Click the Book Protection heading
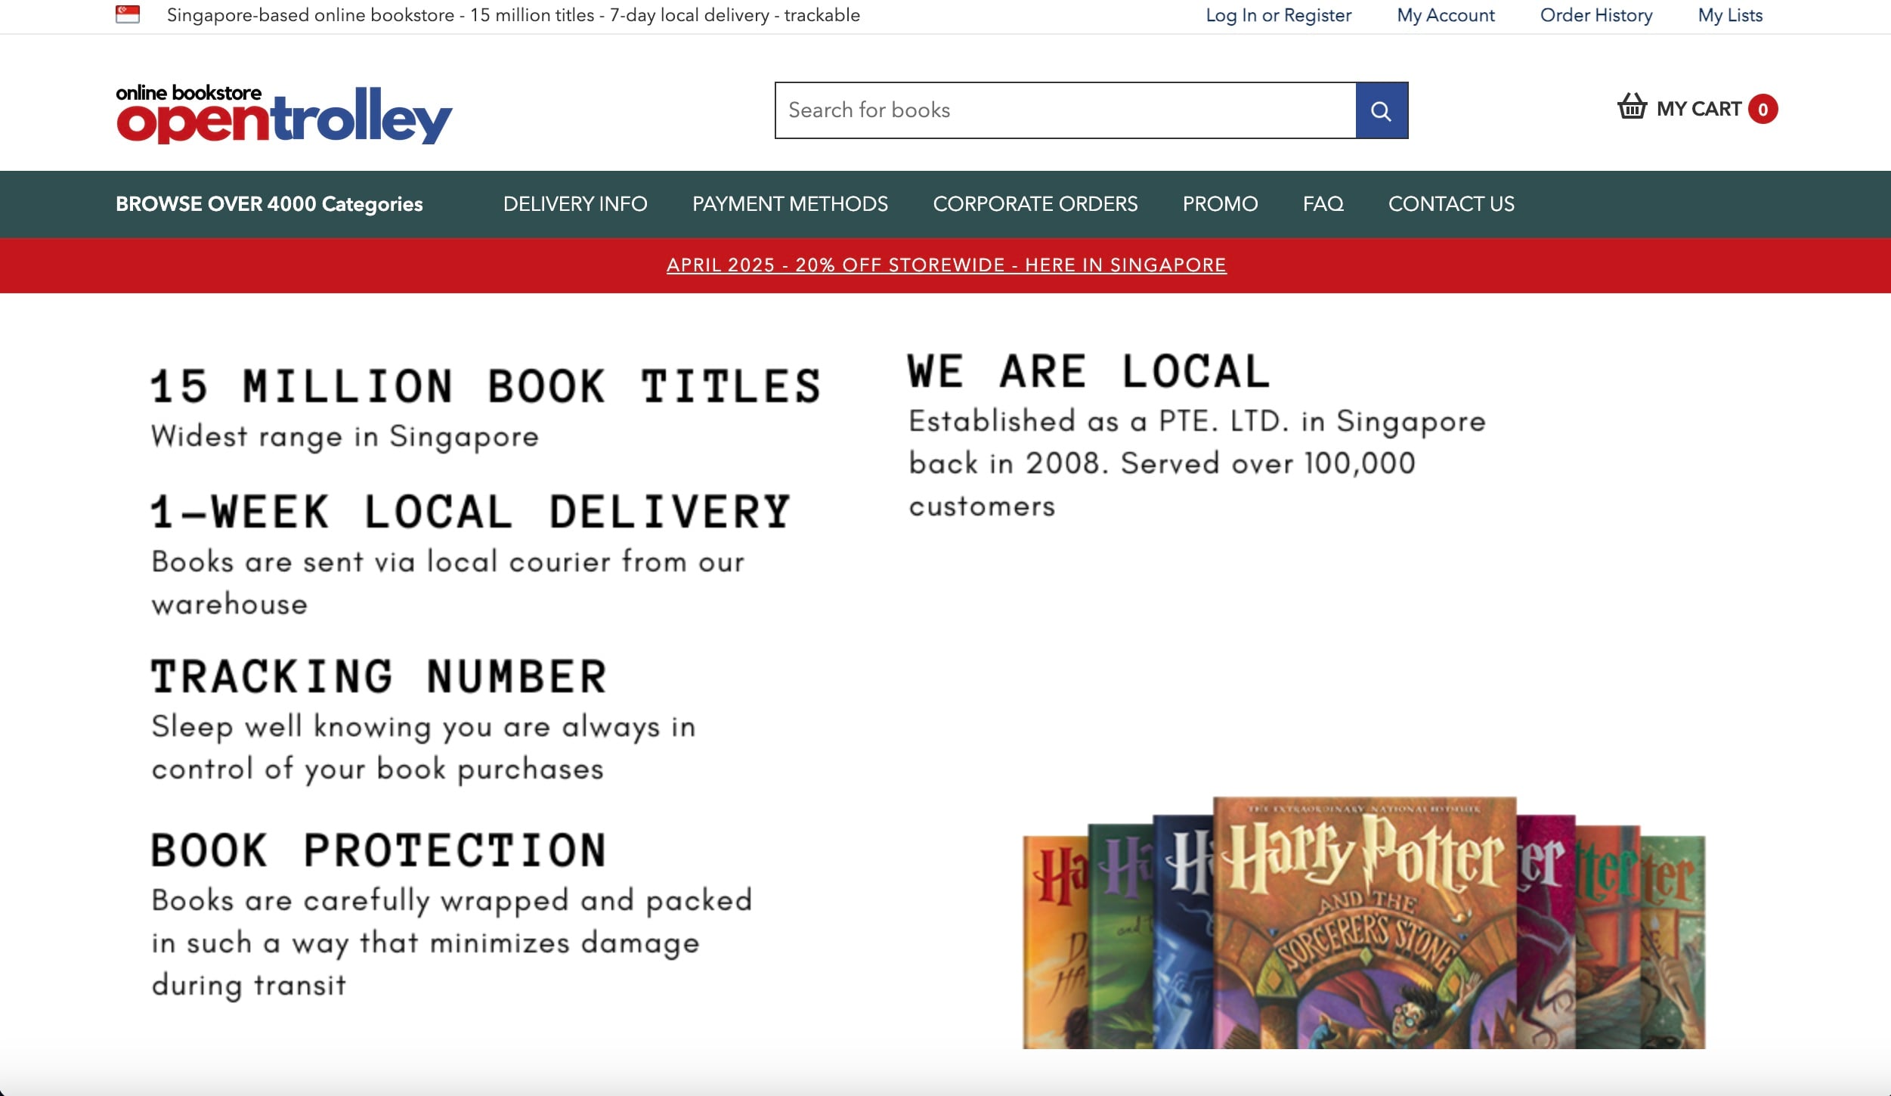1891x1096 pixels. [379, 850]
